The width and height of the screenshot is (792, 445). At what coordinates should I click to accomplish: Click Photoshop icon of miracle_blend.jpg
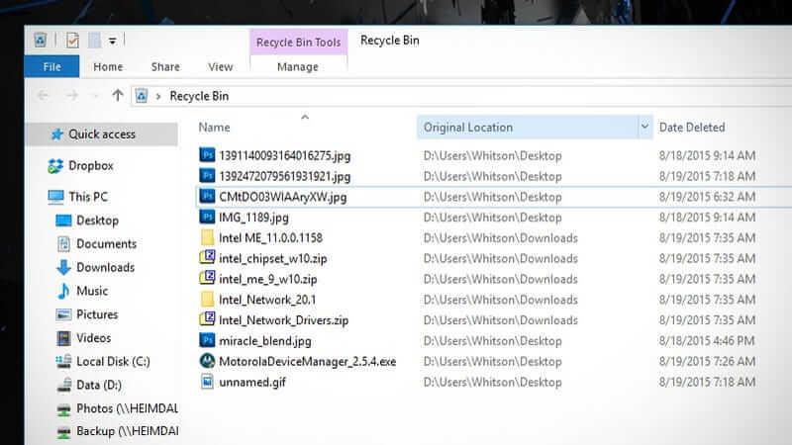point(207,340)
